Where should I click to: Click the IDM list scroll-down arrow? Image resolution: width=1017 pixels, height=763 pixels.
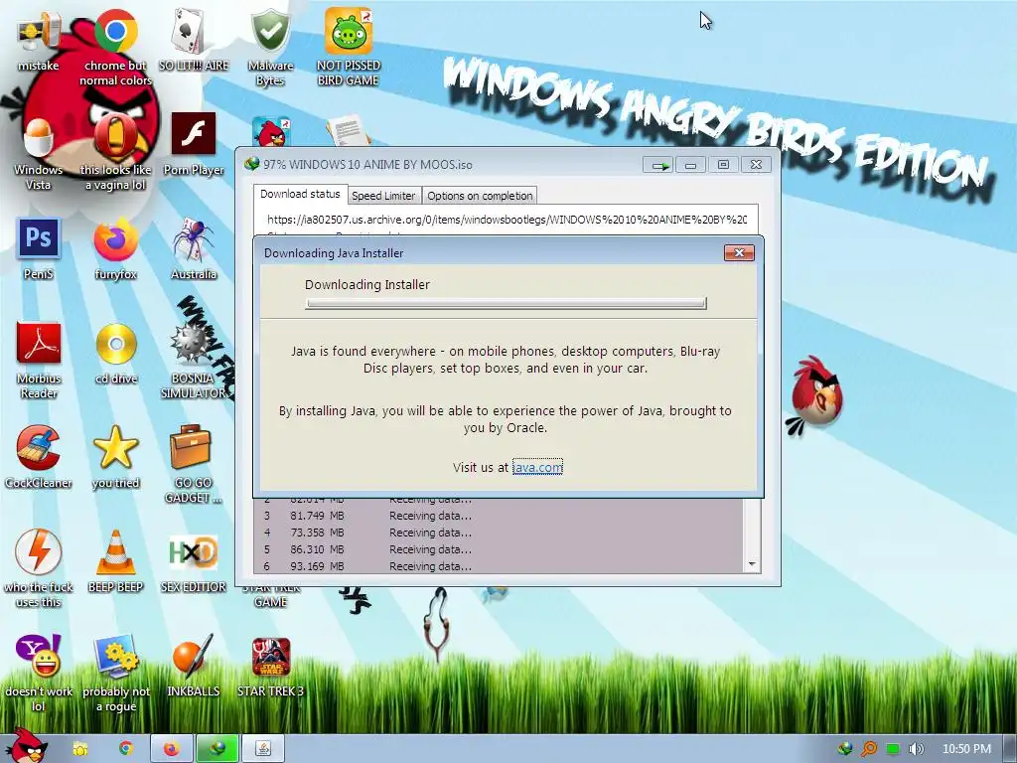click(752, 564)
